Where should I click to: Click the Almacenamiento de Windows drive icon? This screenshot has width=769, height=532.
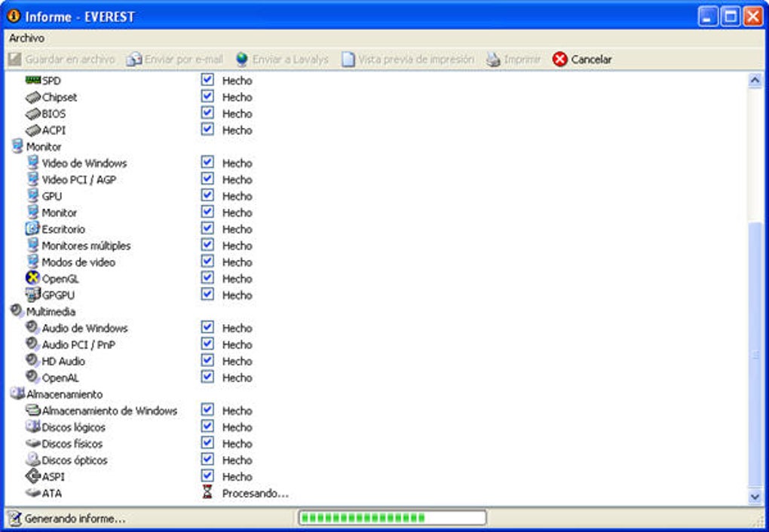(33, 410)
